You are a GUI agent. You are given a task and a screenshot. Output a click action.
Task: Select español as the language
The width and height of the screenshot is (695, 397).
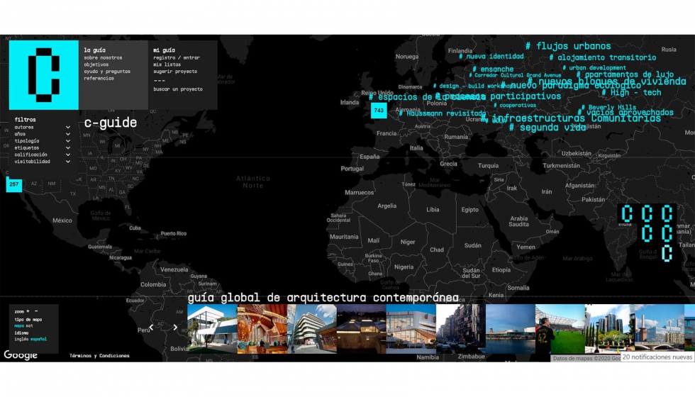[38, 339]
